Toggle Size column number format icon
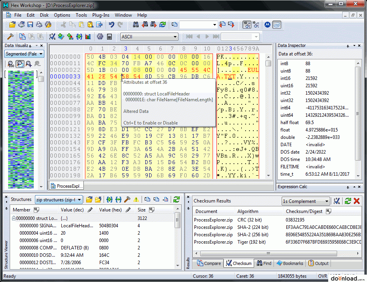The image size is (367, 282). [151, 209]
